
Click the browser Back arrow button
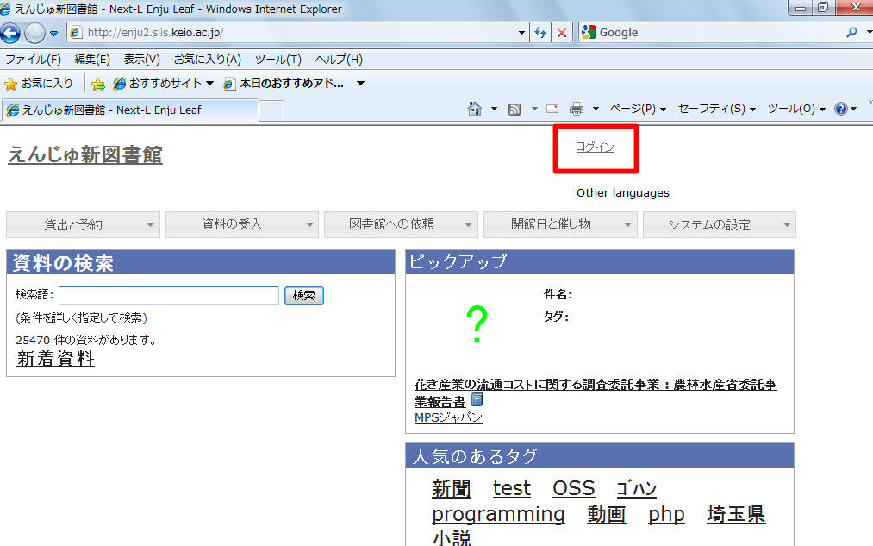pos(10,33)
